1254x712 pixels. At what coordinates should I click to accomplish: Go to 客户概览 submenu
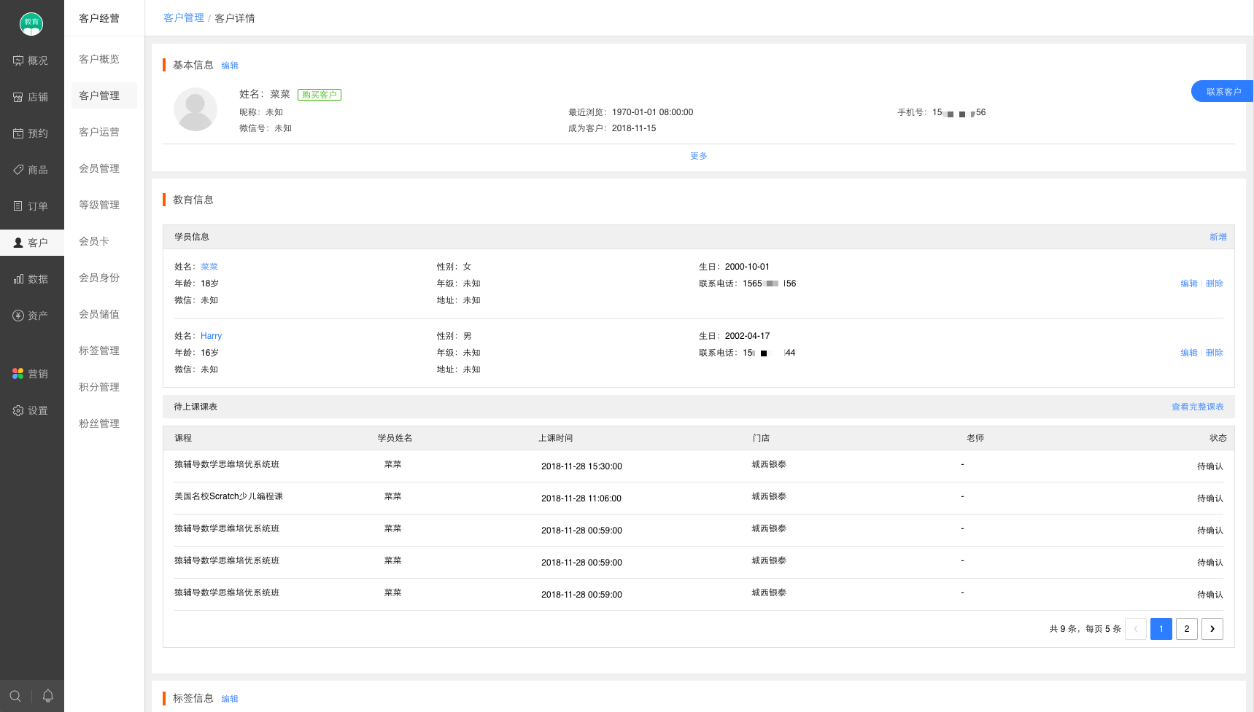pos(99,59)
